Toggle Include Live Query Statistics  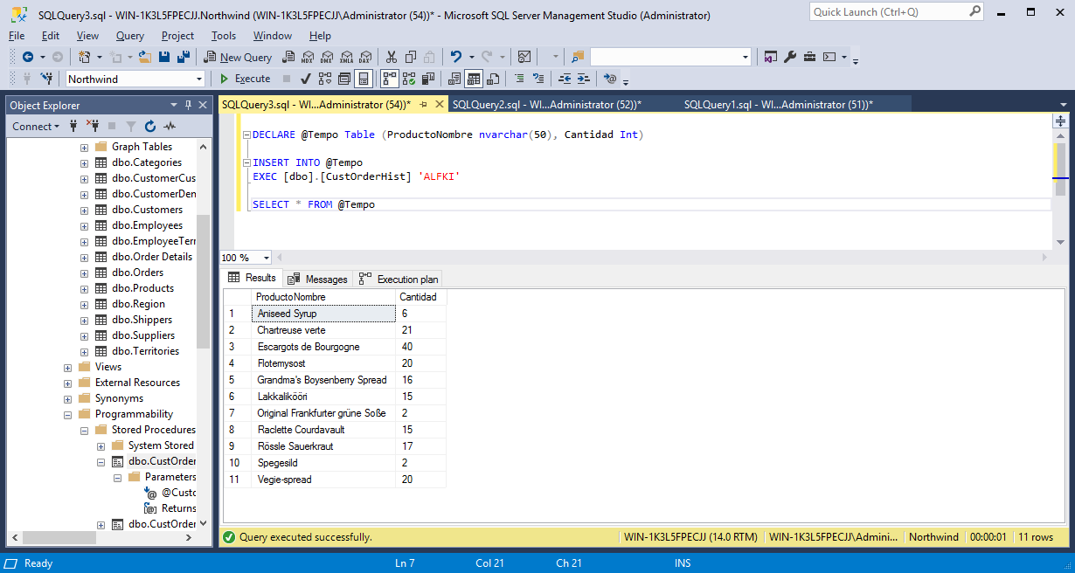click(409, 79)
